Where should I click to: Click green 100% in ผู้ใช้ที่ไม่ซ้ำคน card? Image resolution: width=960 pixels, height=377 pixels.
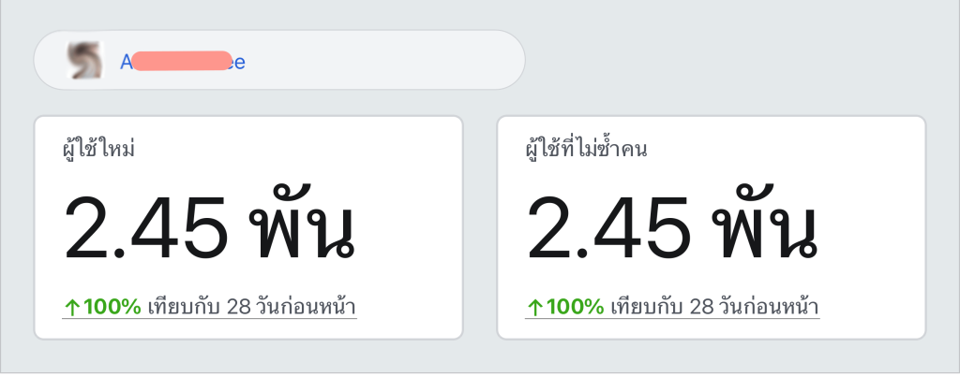[575, 307]
